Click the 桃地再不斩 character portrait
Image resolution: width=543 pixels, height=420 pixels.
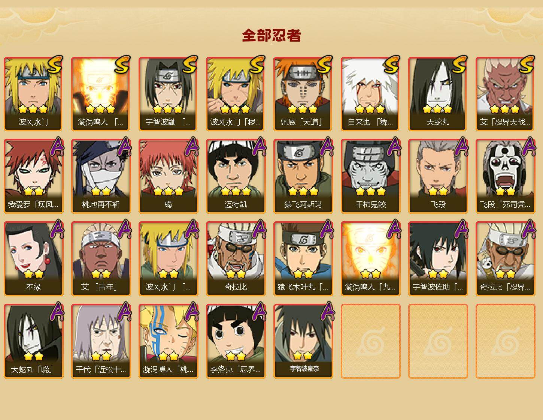click(x=101, y=176)
